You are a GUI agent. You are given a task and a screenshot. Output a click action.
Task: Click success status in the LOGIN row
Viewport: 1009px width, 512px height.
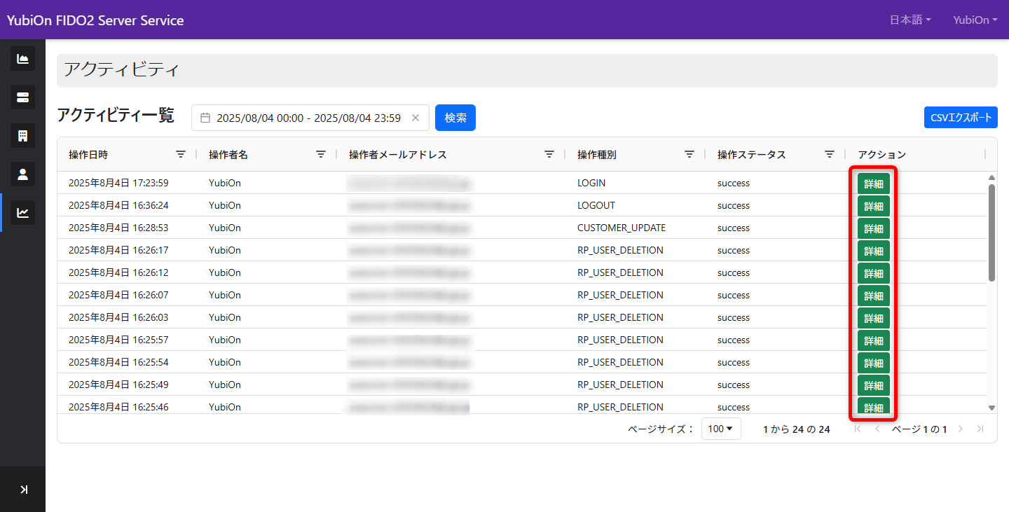click(734, 183)
